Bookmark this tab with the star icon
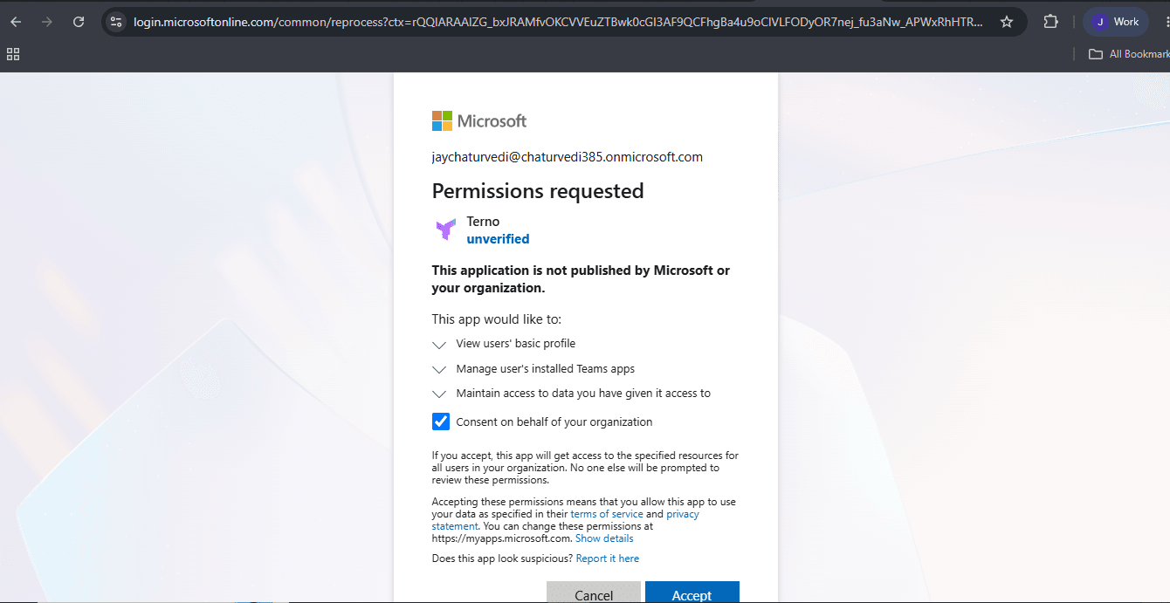The width and height of the screenshot is (1170, 603). 1007,22
